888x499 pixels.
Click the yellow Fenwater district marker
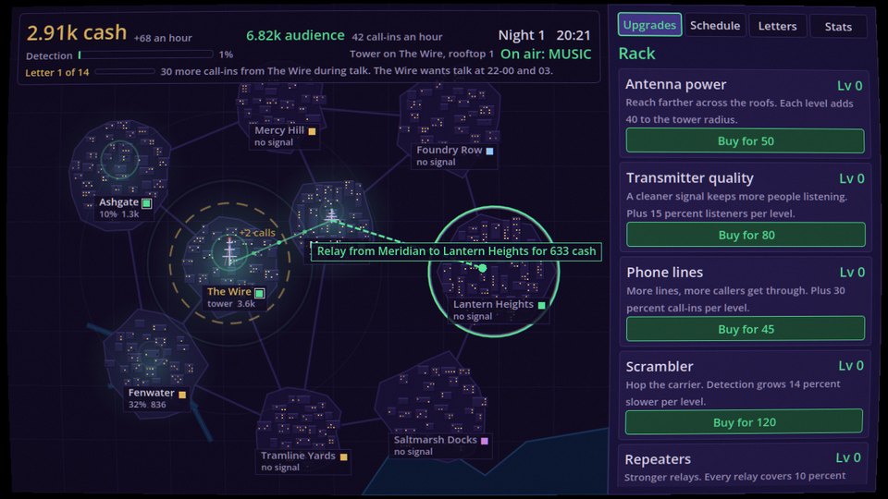point(182,395)
